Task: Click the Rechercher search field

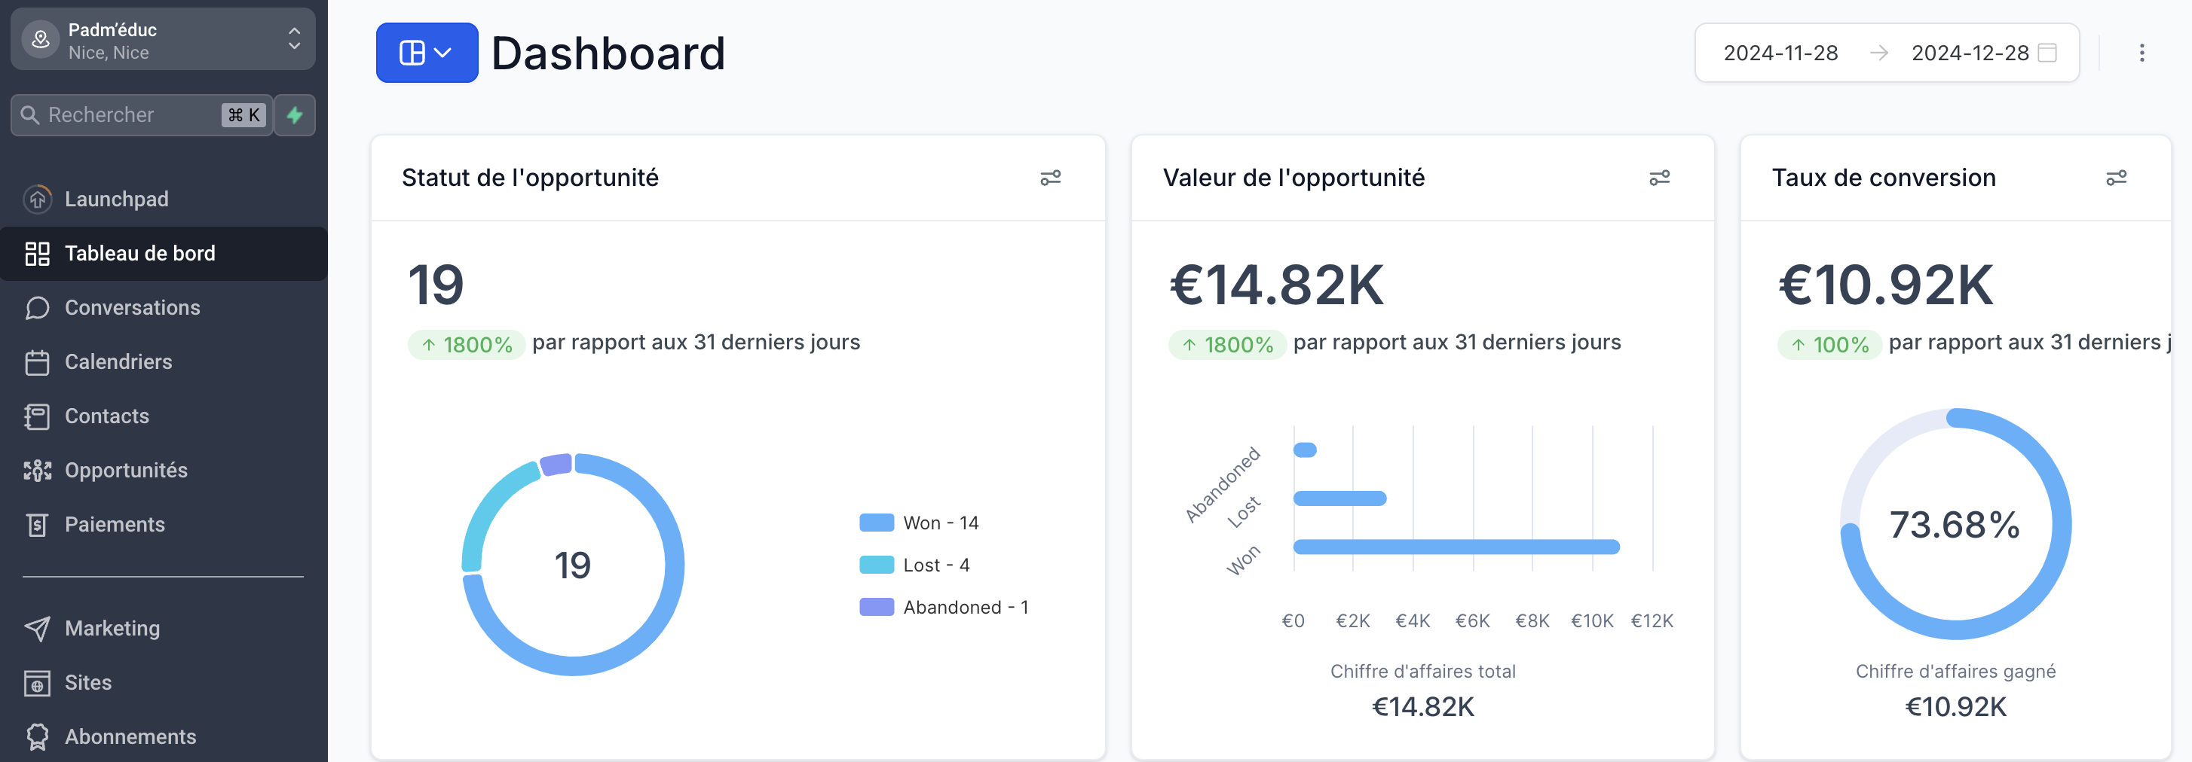Action: (142, 114)
